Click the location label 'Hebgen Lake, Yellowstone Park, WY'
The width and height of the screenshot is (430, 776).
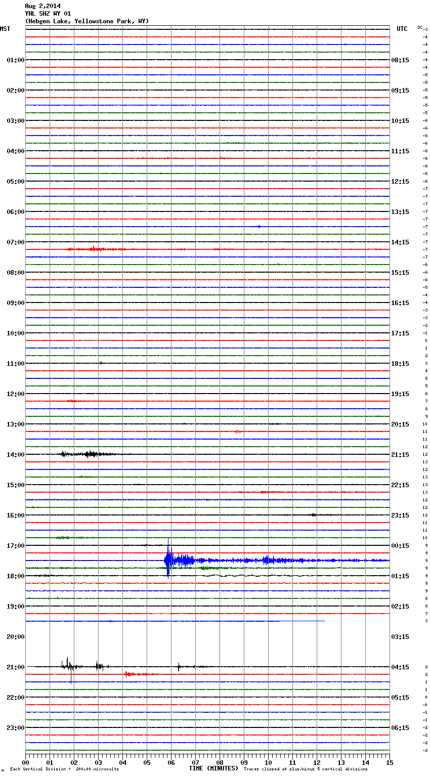(87, 21)
